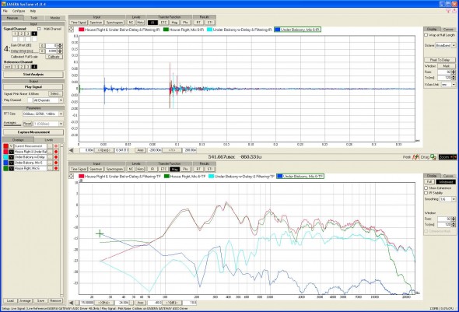Toggle the Show Coherence checkbox
The height and width of the screenshot is (312, 459).
pyautogui.click(x=426, y=188)
